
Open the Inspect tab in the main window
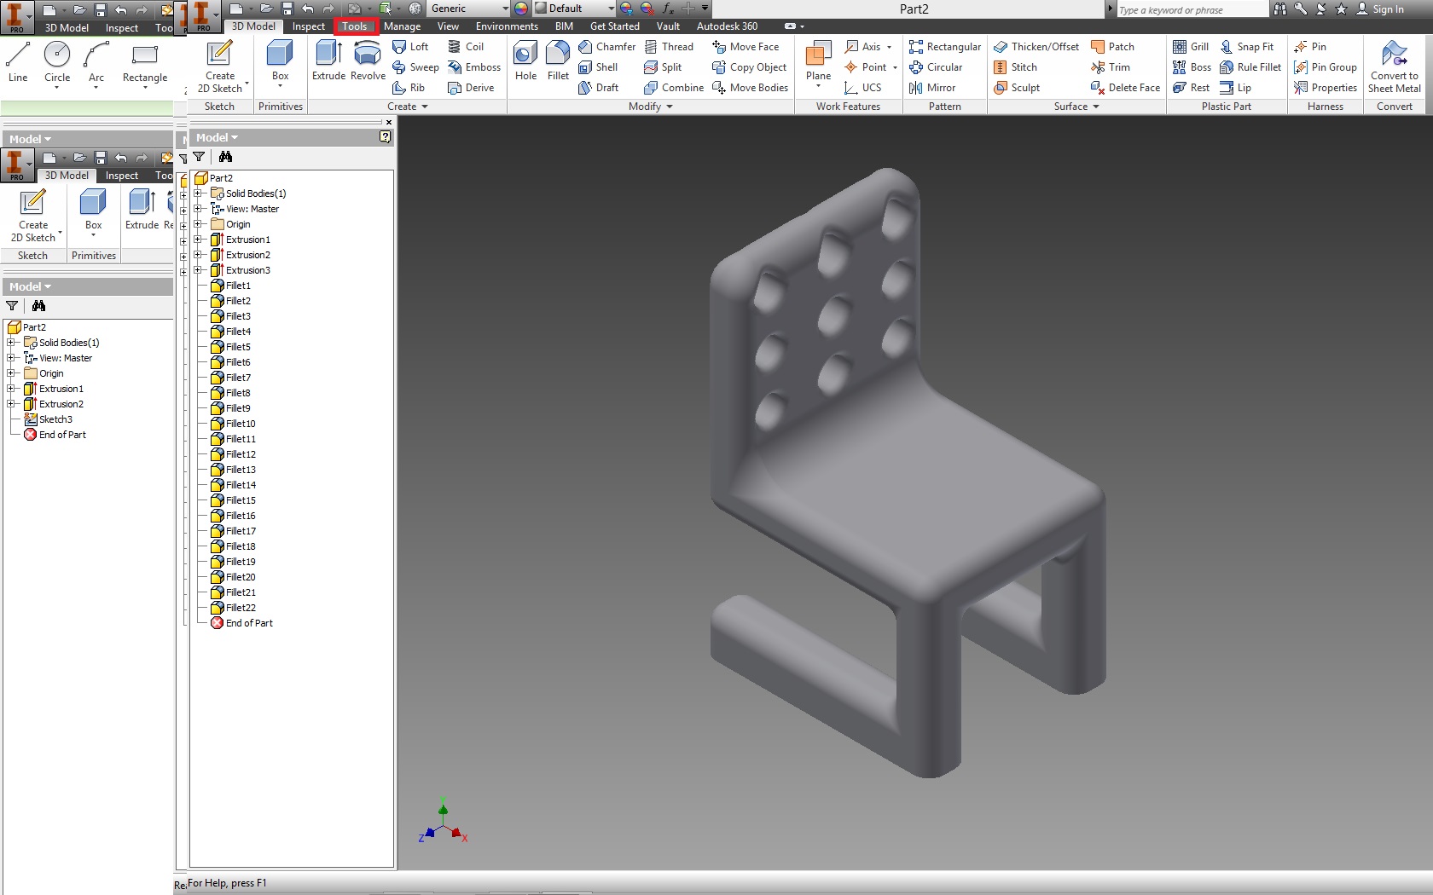(x=308, y=26)
